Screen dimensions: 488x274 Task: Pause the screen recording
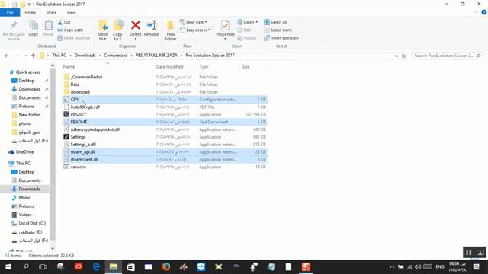click(468, 253)
